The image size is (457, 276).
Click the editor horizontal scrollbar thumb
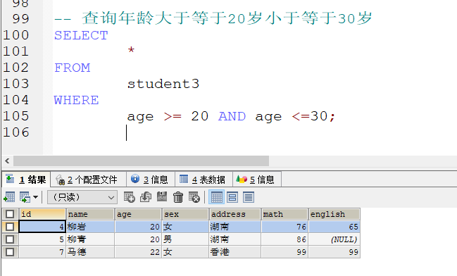(x=141, y=161)
